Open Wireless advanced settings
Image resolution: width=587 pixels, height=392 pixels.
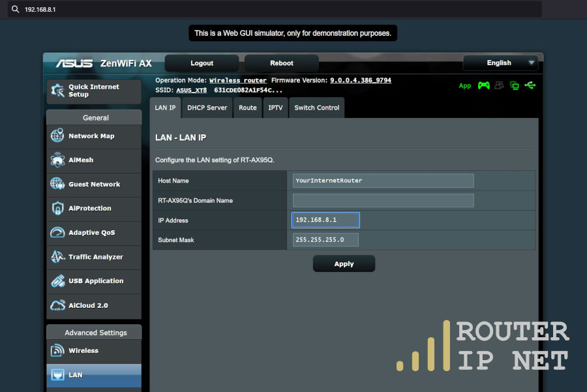(94, 351)
